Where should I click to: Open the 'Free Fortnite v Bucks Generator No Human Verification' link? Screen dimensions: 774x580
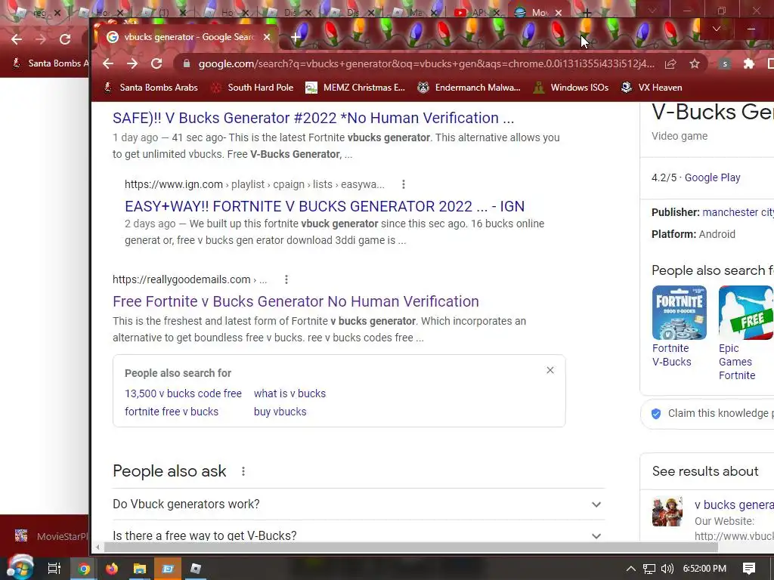tap(296, 301)
